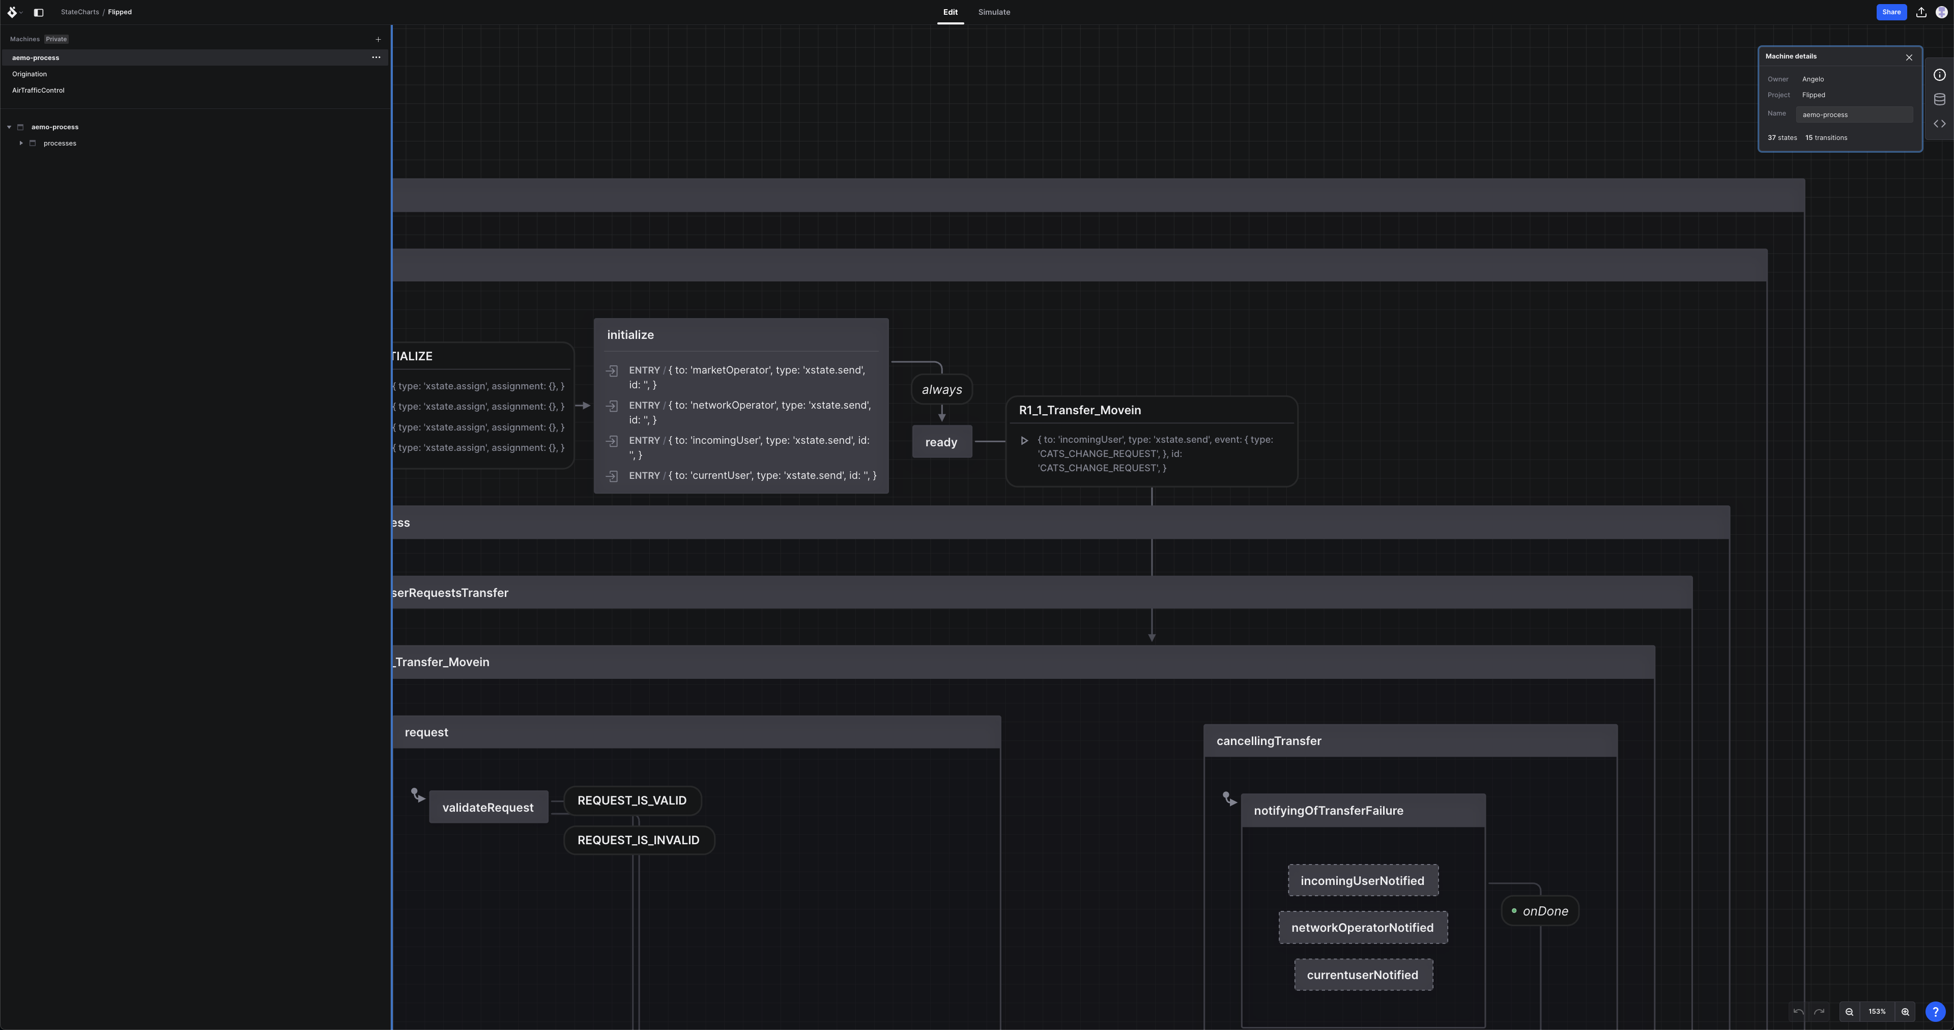1954x1030 pixels.
Task: Switch to the Simulate tab
Action: point(994,12)
